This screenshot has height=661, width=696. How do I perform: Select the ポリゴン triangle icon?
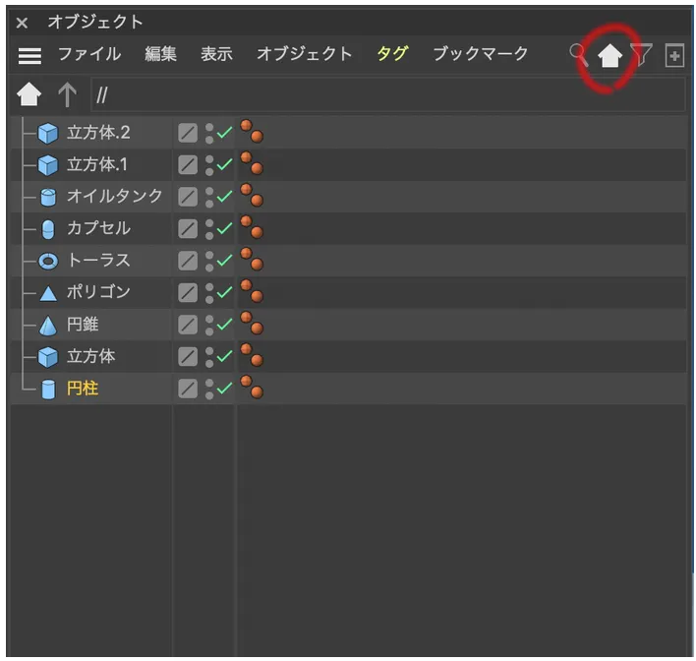click(48, 294)
